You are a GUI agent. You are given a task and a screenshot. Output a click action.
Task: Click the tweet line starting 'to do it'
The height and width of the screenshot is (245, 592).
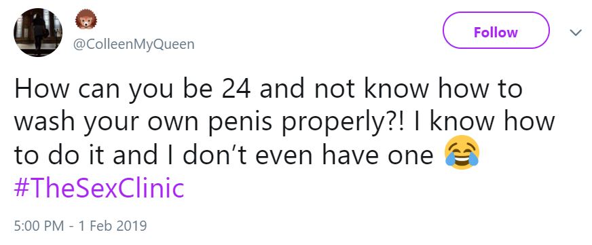coord(223,154)
